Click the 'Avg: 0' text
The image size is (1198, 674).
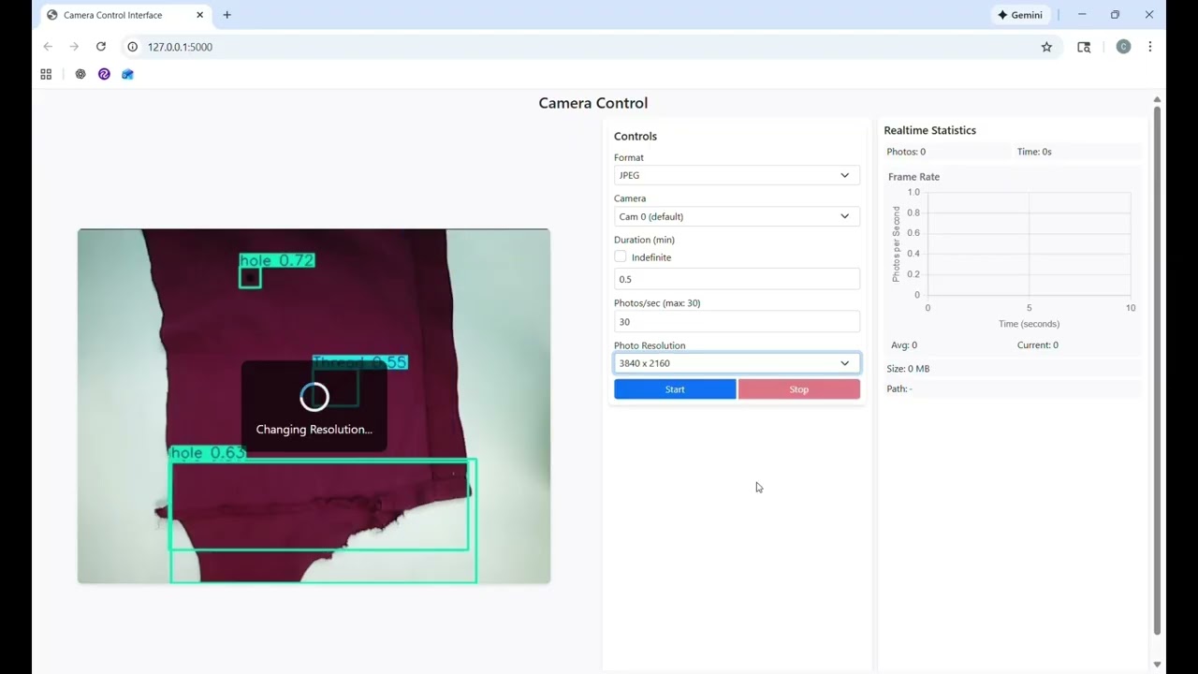point(902,345)
